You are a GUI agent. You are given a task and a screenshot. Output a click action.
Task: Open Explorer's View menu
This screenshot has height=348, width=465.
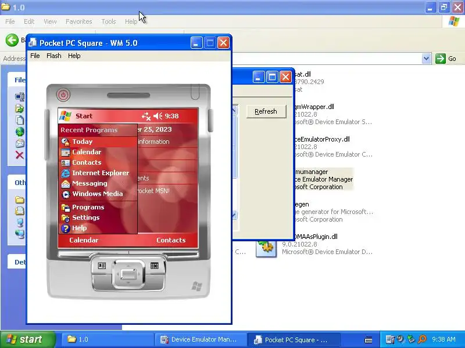point(50,21)
